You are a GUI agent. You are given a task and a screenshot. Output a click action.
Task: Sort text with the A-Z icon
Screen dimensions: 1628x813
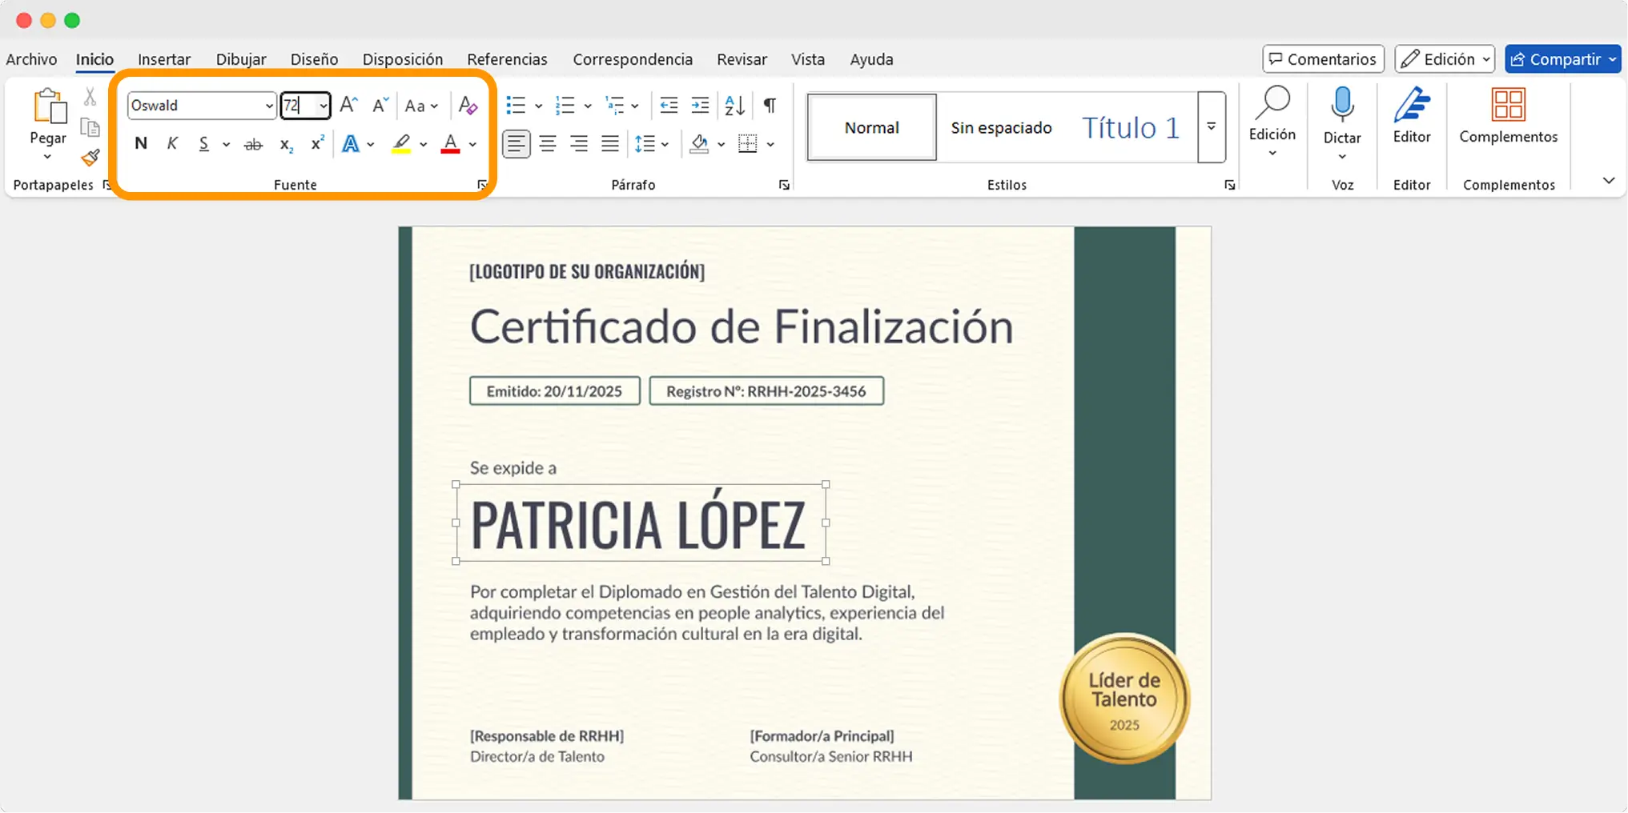734,105
